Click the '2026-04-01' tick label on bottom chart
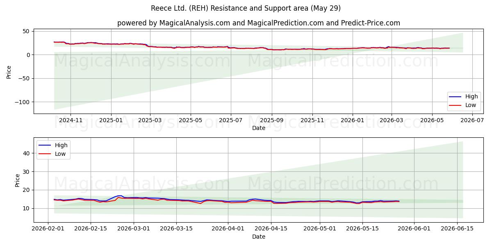The height and width of the screenshot is (246, 492). (228, 229)
